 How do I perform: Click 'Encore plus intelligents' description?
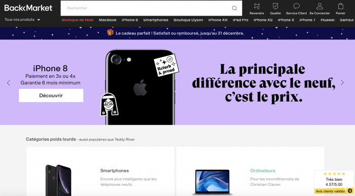pyautogui.click(x=128, y=181)
